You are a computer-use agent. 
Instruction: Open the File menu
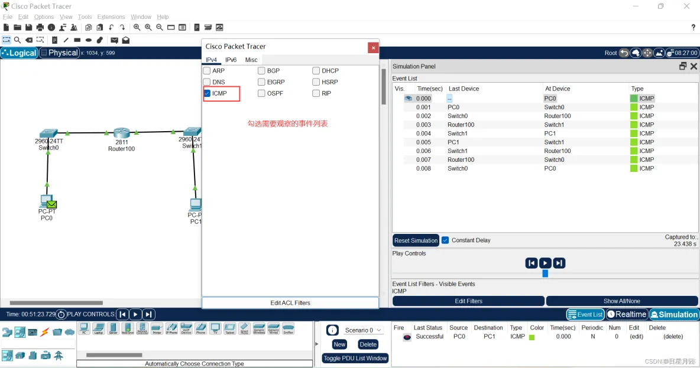click(8, 17)
